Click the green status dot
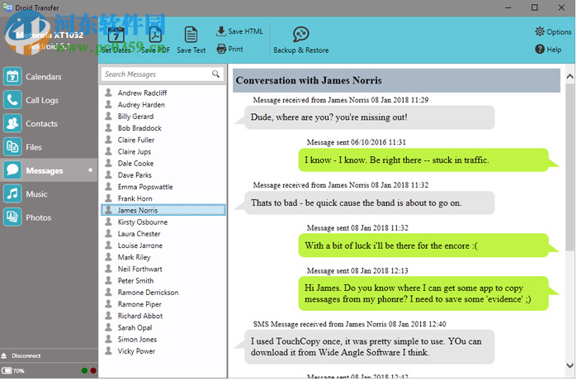The image size is (577, 381). [84, 371]
